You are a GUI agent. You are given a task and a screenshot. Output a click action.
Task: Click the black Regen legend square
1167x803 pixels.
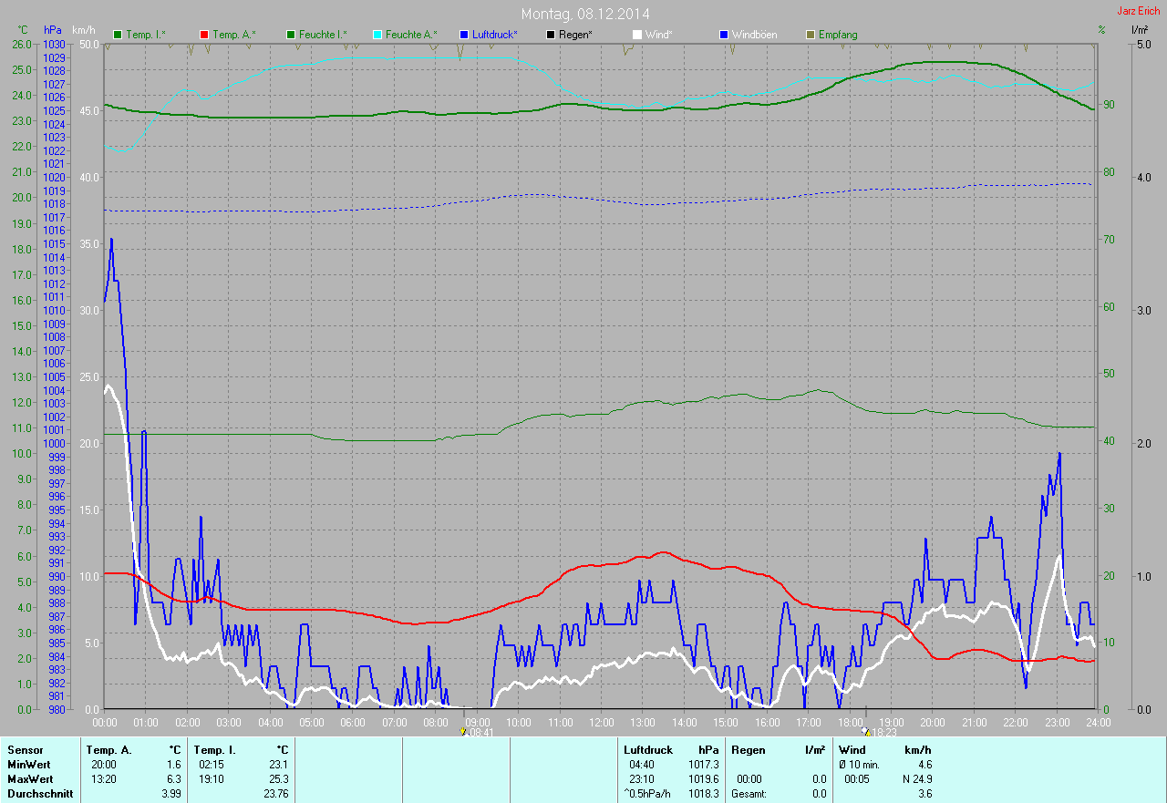point(551,35)
